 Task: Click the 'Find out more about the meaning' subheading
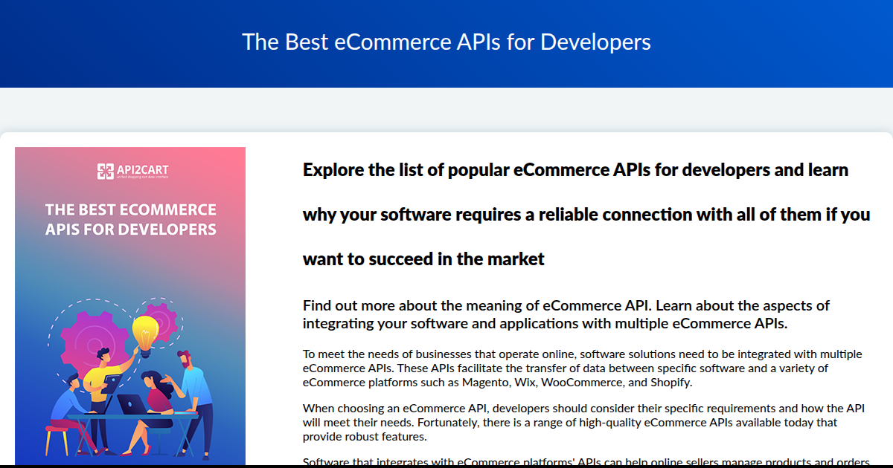click(x=566, y=314)
